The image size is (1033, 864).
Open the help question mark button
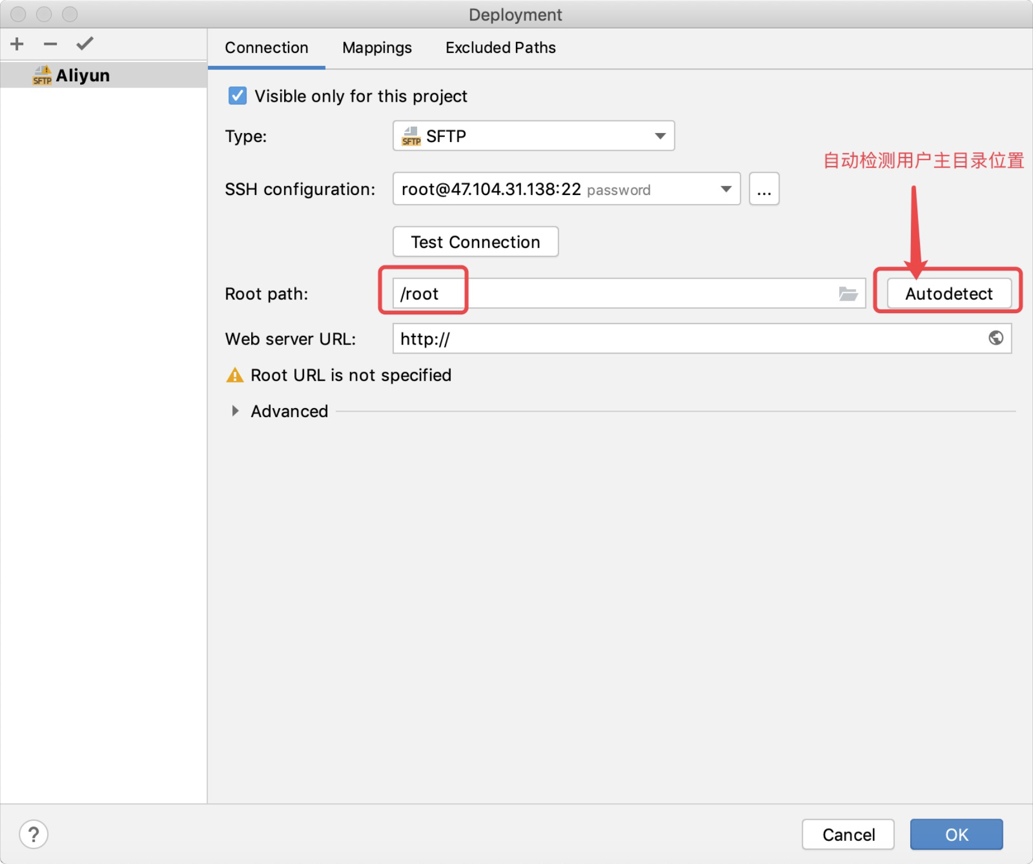pos(34,834)
